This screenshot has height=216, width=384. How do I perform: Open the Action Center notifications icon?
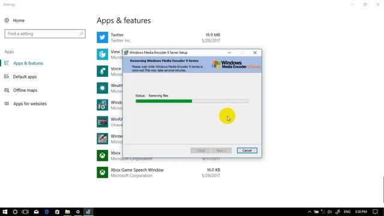pyautogui.click(x=375, y=212)
